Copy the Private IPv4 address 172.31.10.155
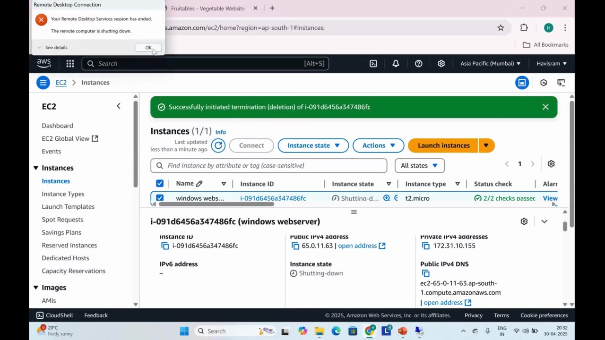Viewport: 605px width, 340px height. pyautogui.click(x=426, y=246)
